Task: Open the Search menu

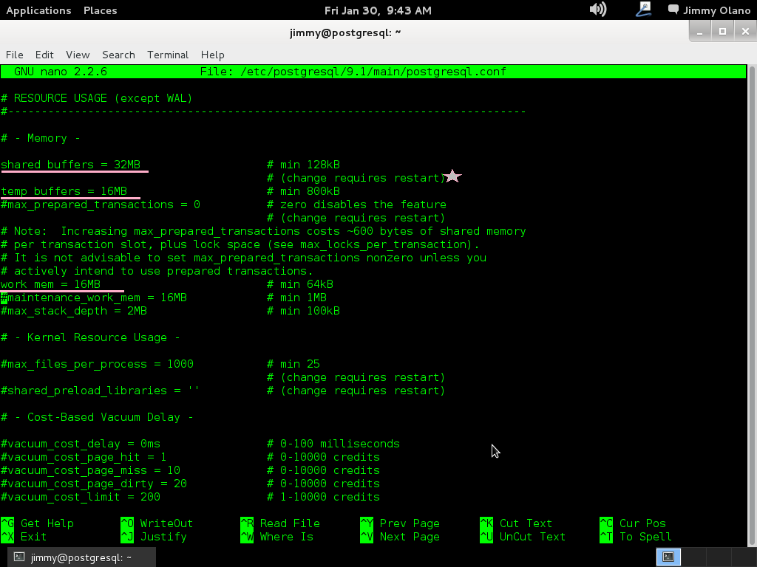Action: [118, 55]
